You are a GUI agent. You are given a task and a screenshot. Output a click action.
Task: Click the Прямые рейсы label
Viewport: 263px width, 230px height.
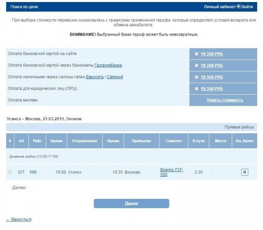tap(239, 127)
